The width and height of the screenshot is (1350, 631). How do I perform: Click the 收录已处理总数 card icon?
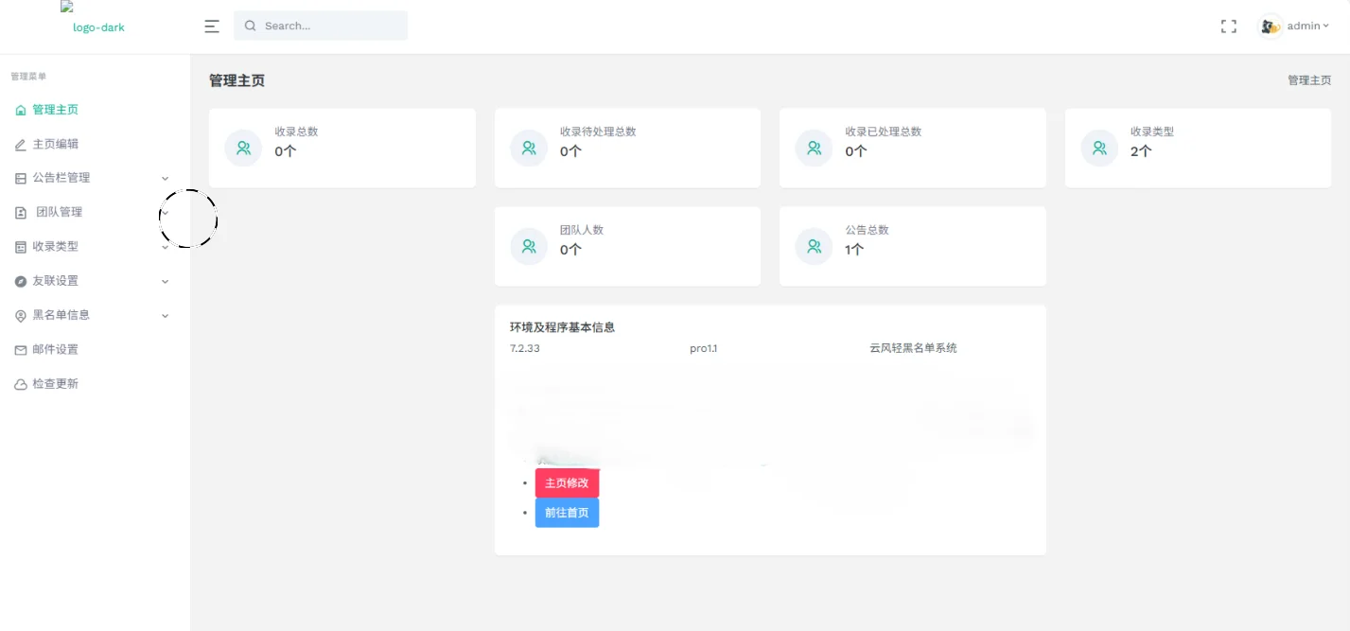pos(814,148)
